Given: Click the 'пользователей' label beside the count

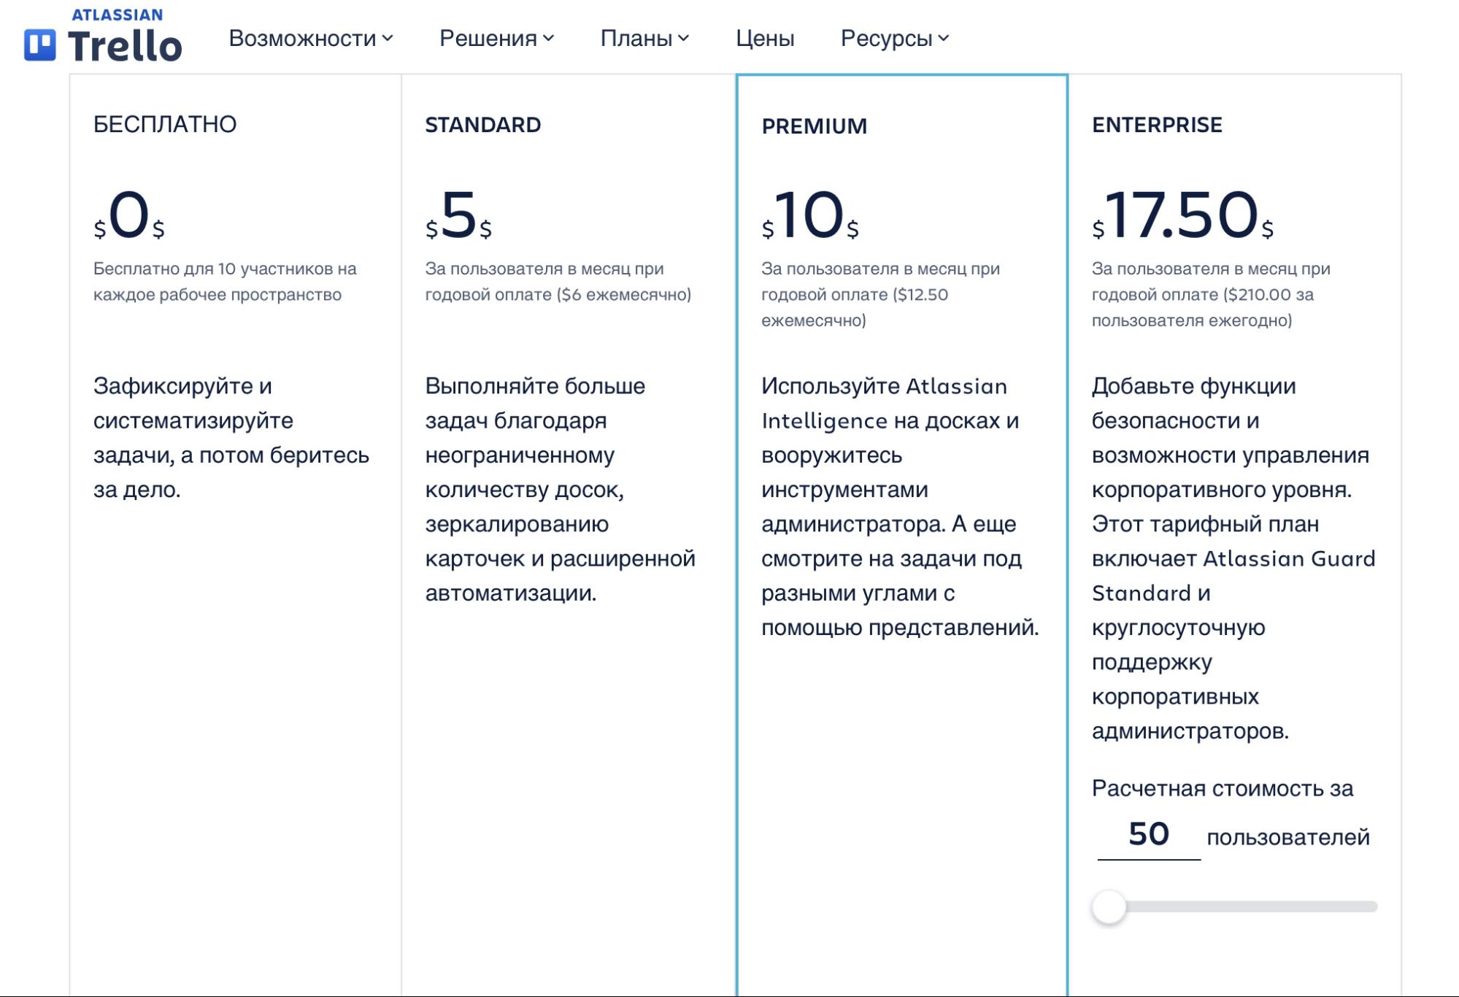Looking at the screenshot, I should pos(1288,837).
